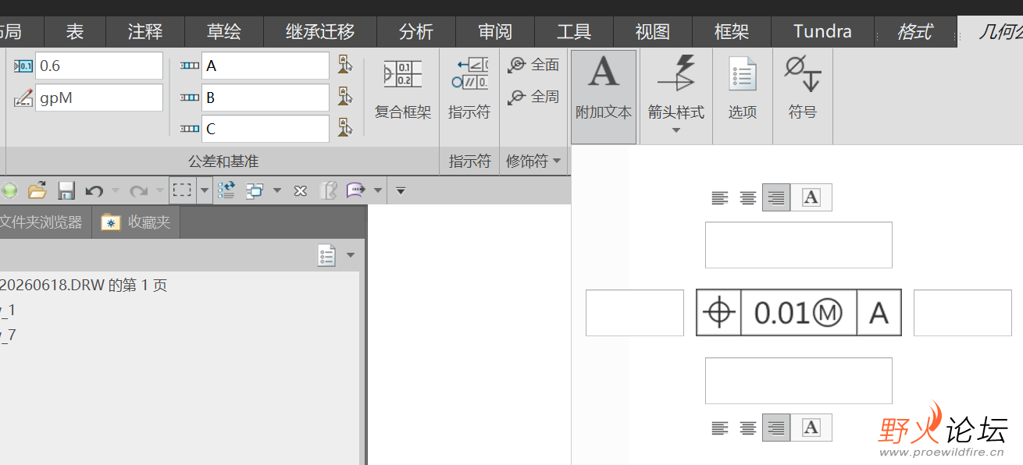Toggle the 全周 all-around modifier

click(533, 97)
